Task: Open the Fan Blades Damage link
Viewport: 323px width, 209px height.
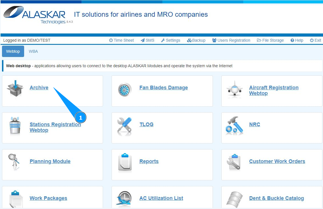Action: tap(163, 88)
